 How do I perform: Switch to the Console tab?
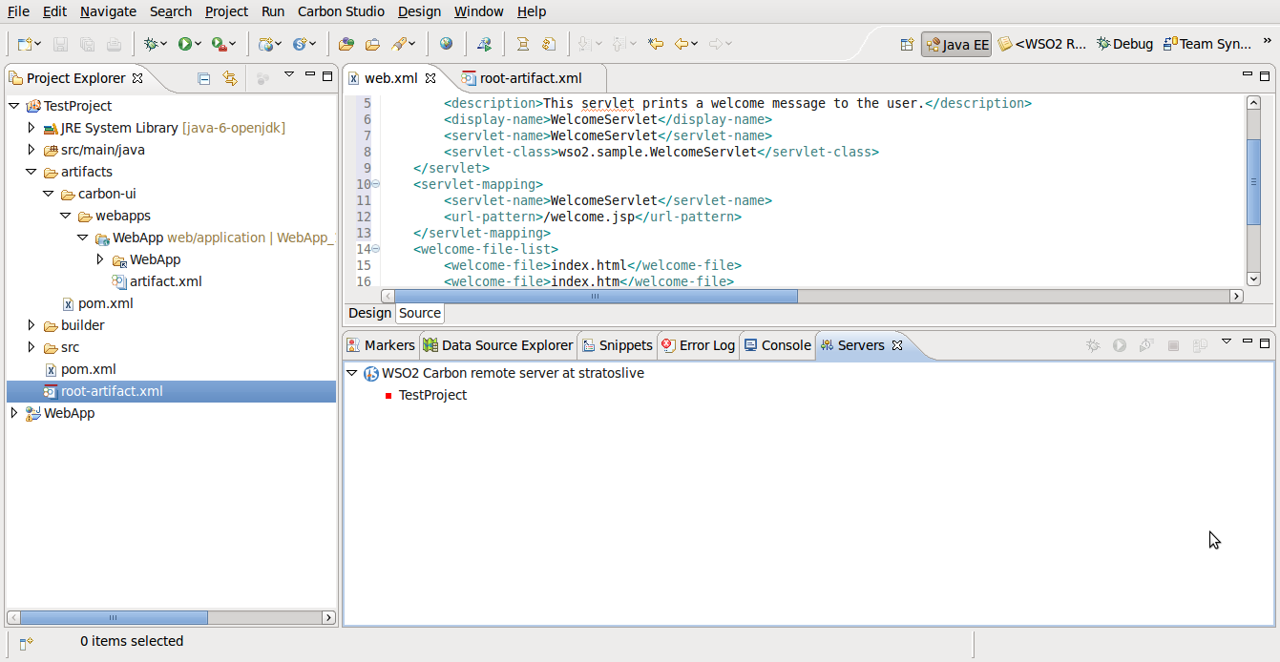[777, 345]
